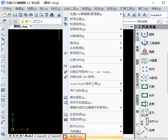
Task: Select the Polygon draw tool
Action: click(3, 95)
